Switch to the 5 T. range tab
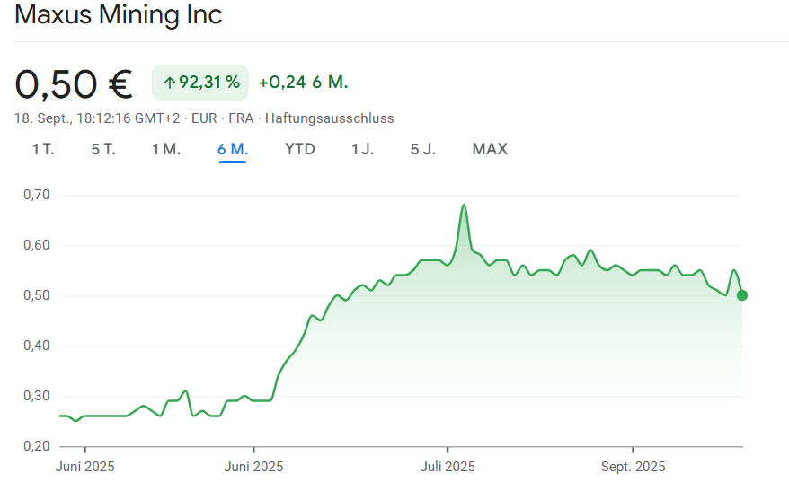The image size is (789, 482). (103, 149)
